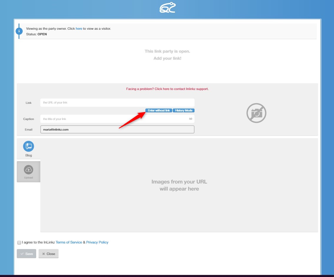Click the Save button

coord(26,253)
